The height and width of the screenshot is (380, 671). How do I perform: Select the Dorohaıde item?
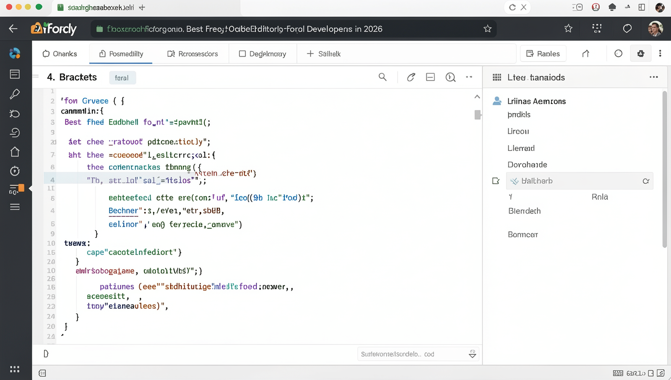(527, 164)
